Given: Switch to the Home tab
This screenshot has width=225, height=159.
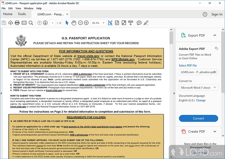Looking at the screenshot, I should click(x=8, y=14).
